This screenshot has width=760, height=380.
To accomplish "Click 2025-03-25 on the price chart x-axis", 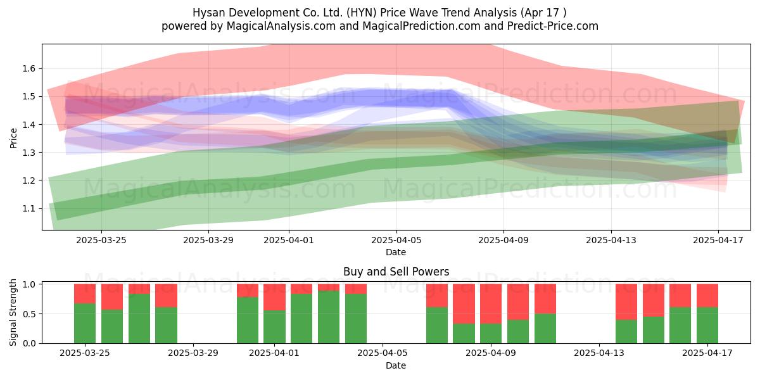I will 101,240.
